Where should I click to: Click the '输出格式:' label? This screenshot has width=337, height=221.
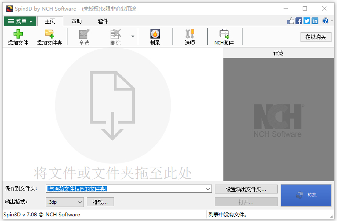point(17,202)
